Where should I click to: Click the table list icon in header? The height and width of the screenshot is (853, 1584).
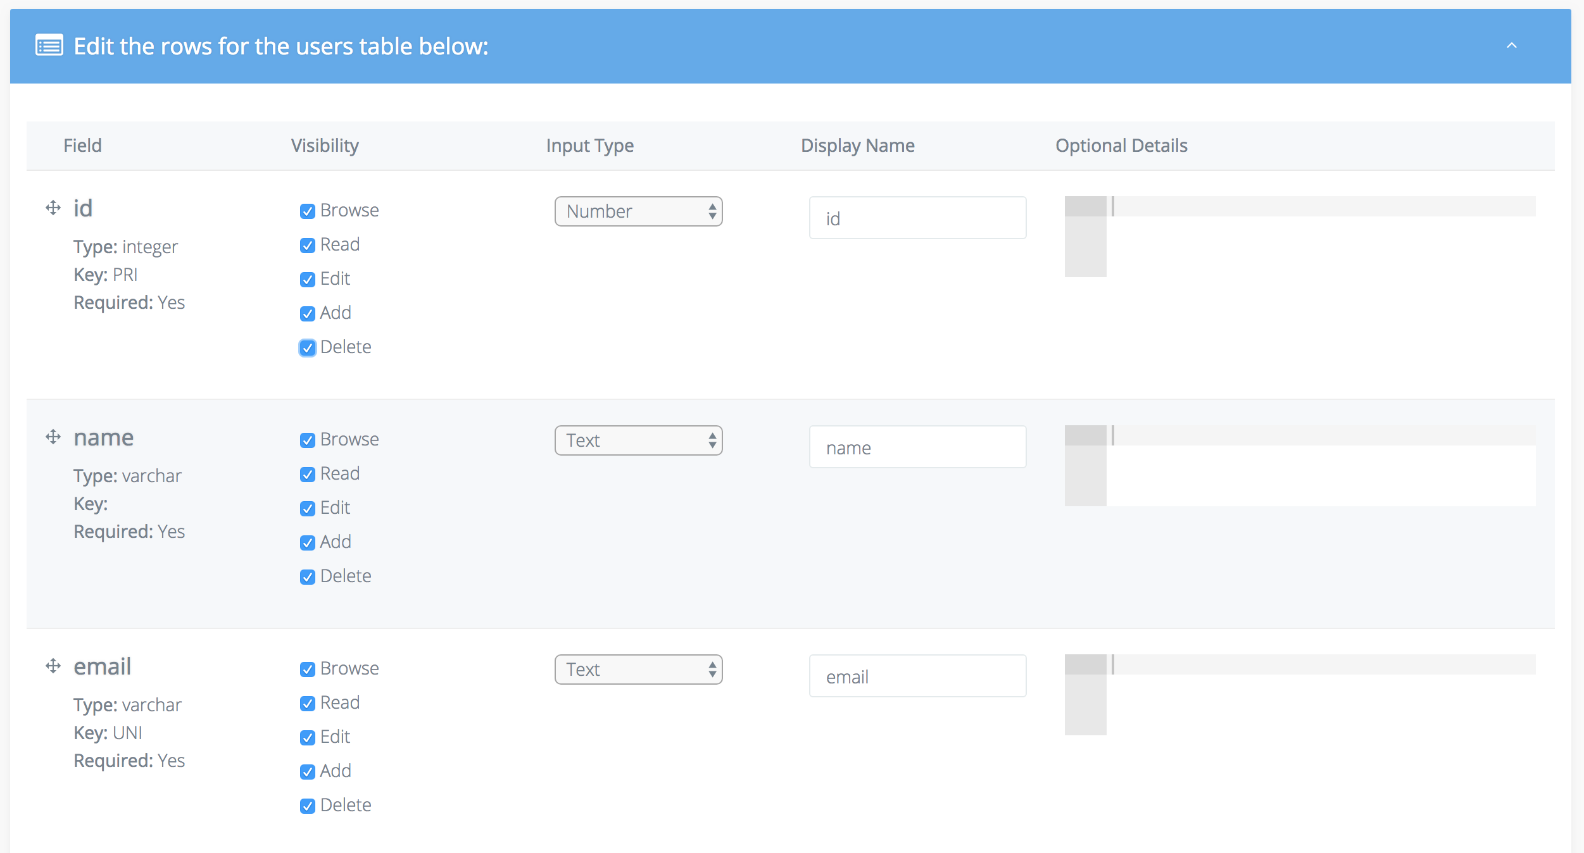(x=49, y=46)
